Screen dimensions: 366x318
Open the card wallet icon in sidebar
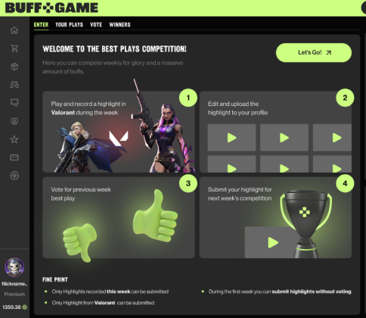coord(14,157)
